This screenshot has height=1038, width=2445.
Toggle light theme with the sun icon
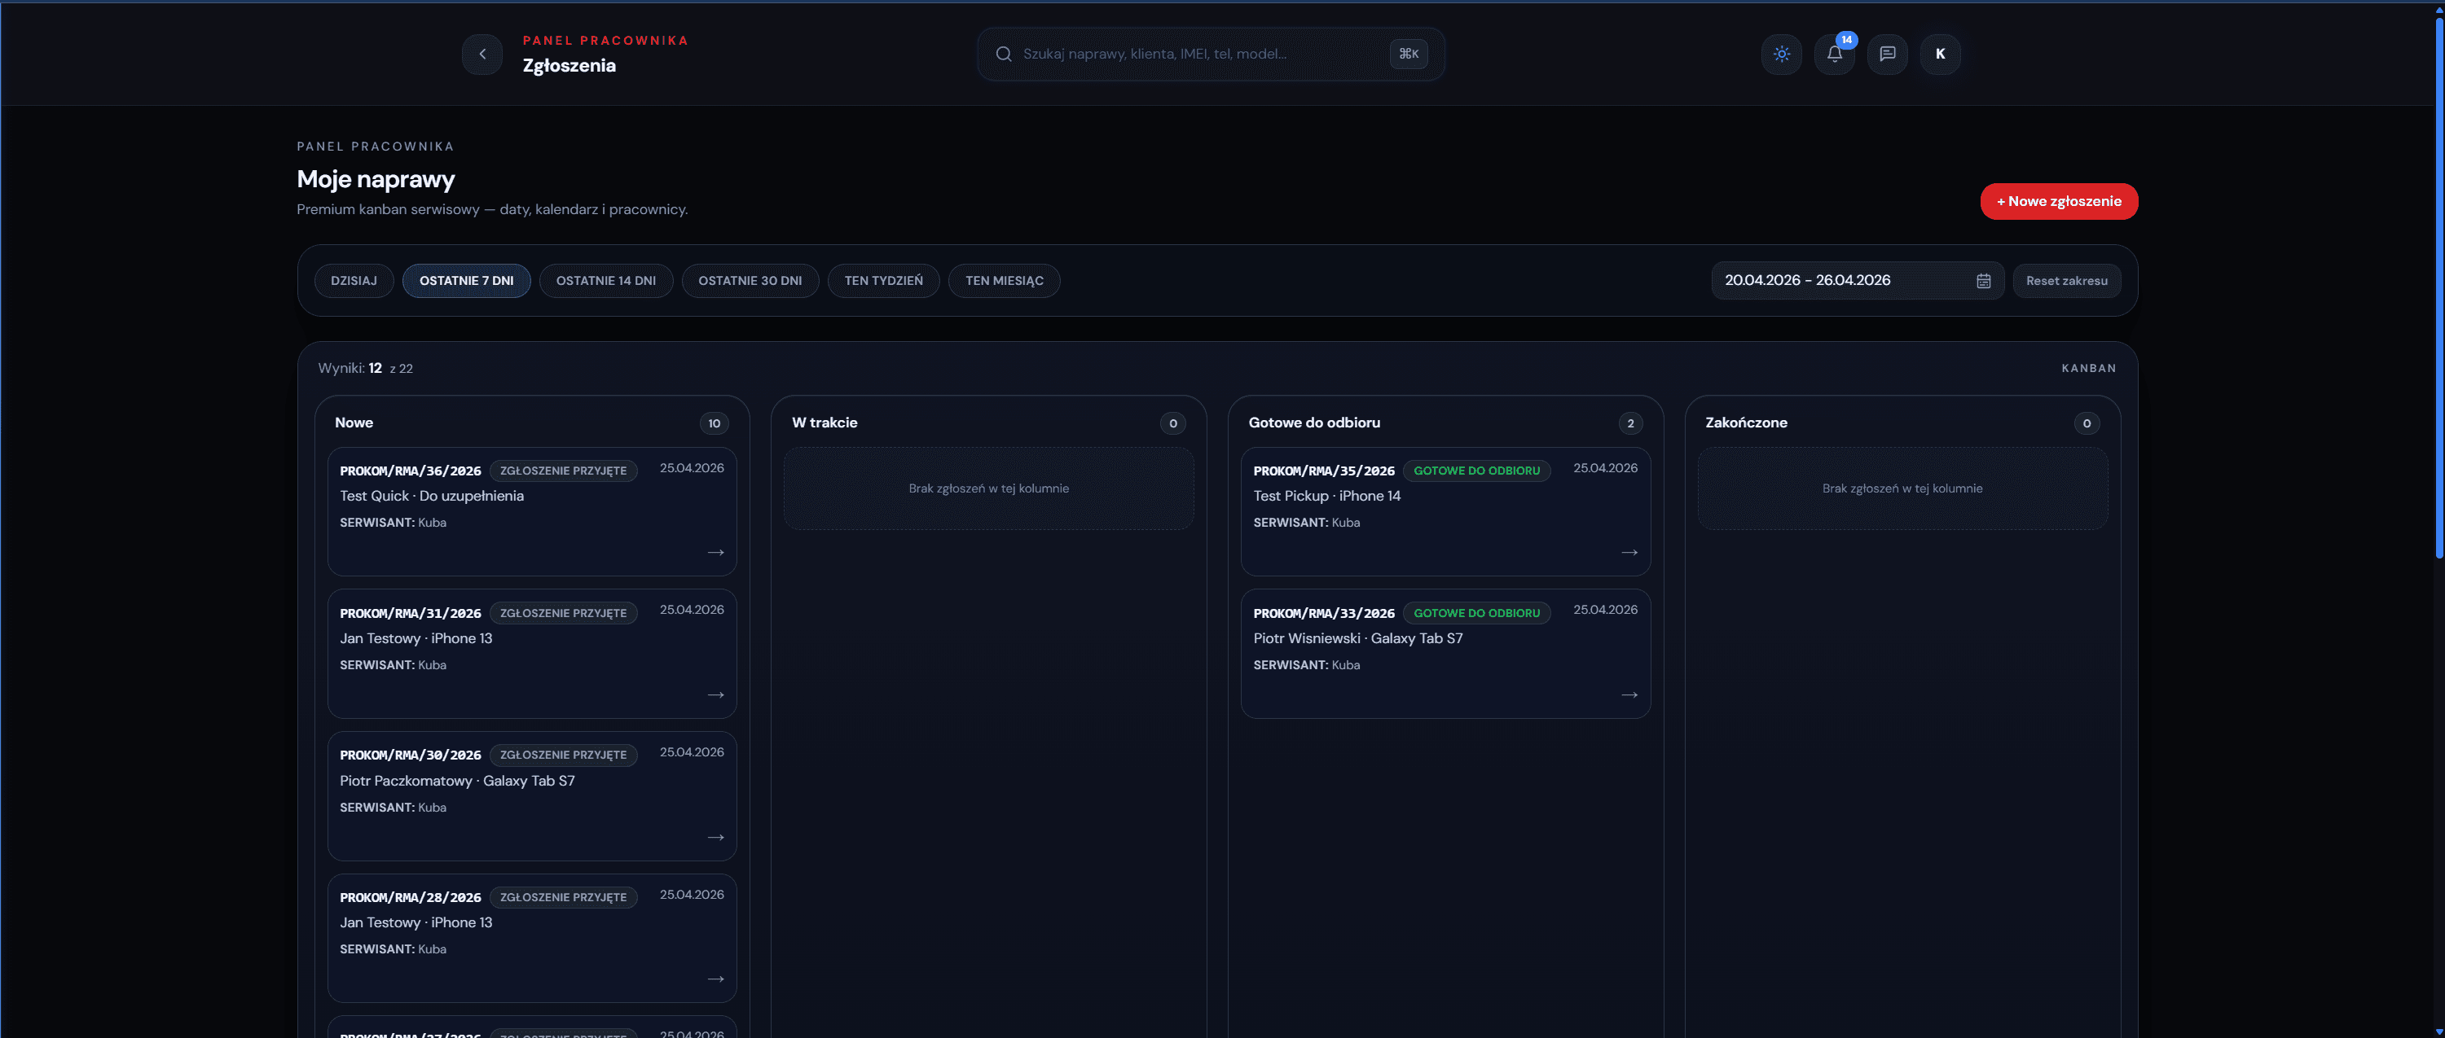pyautogui.click(x=1782, y=54)
